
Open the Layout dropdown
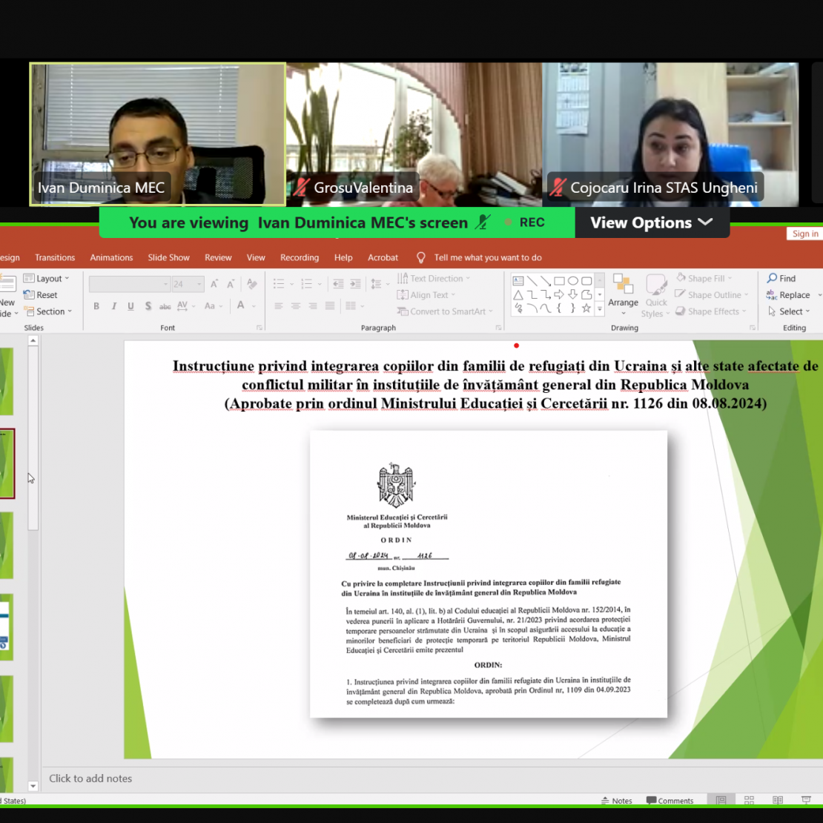[46, 279]
